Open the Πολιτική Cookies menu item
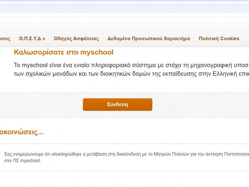This screenshot has height=187, width=249. point(219,39)
